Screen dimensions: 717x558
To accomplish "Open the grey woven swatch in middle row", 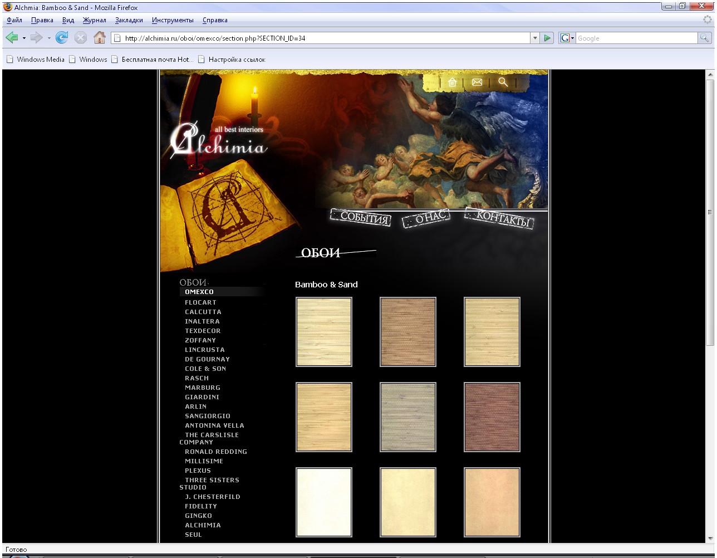I will coord(408,417).
